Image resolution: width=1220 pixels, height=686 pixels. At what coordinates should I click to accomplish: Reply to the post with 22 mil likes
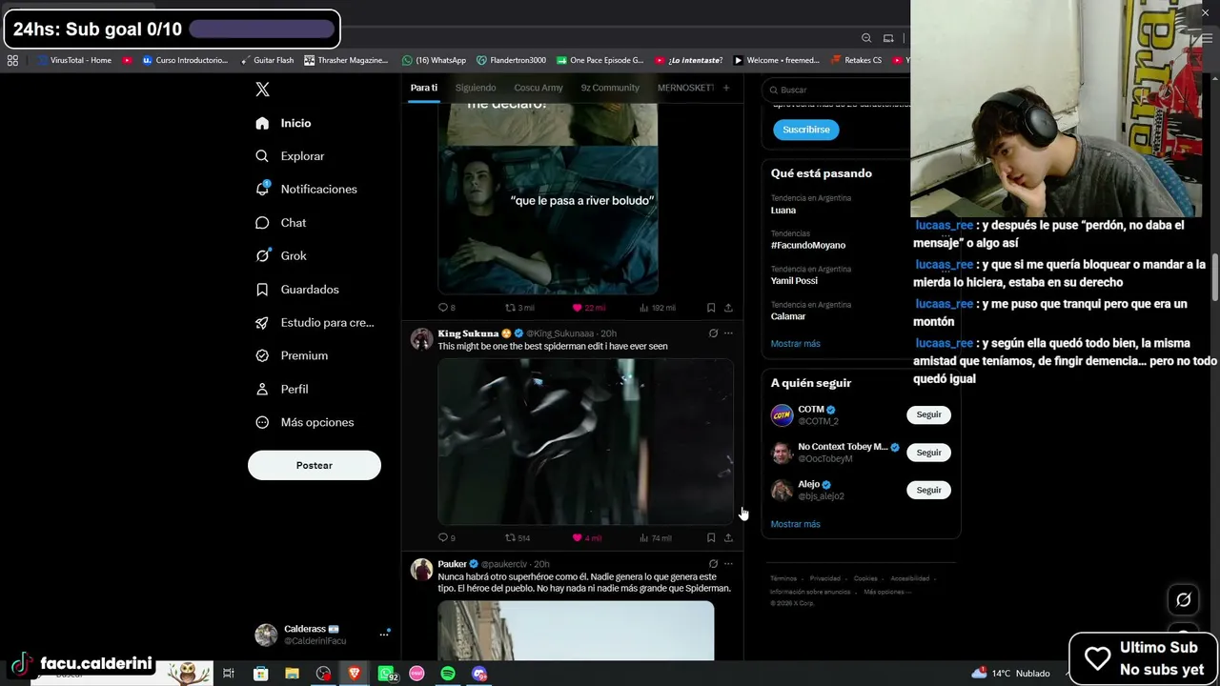click(x=446, y=308)
